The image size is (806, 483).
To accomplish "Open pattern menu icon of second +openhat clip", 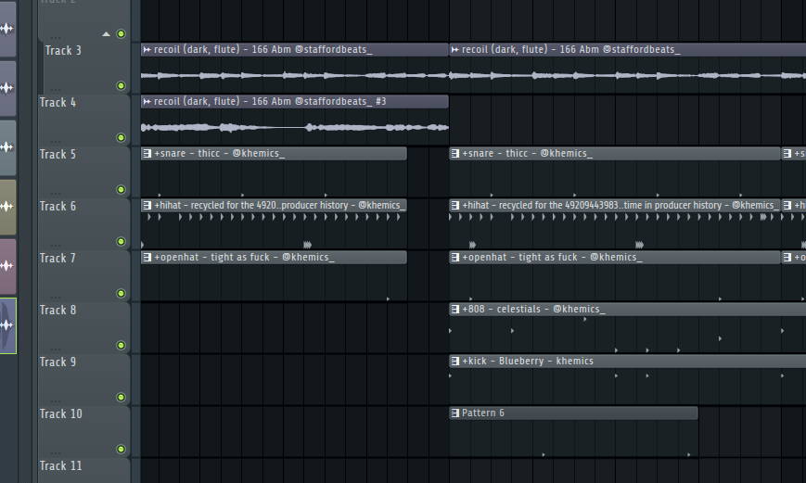I will (454, 257).
